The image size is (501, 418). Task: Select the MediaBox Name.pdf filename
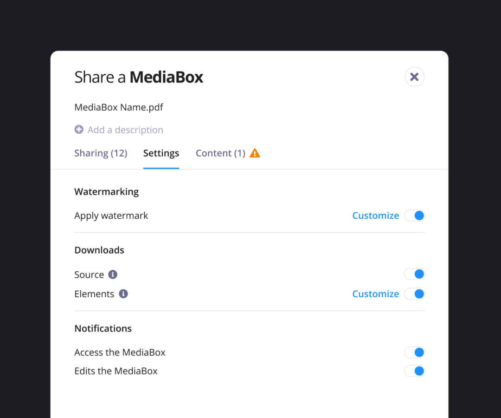[119, 107]
